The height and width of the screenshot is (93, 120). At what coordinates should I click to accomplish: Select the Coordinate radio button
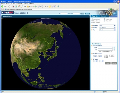click(x=104, y=19)
